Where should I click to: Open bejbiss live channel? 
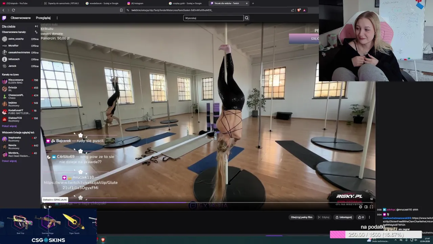click(20, 104)
